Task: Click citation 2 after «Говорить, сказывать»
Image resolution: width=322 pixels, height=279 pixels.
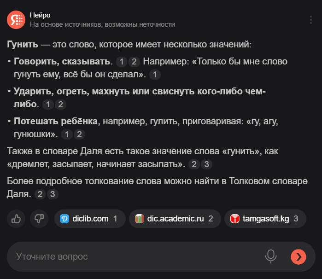Action: coord(134,62)
